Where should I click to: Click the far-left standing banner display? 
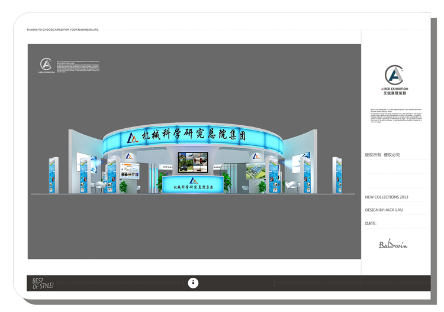click(x=53, y=175)
